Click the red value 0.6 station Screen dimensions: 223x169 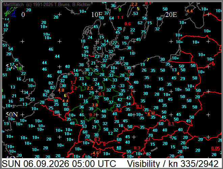coord(127,24)
